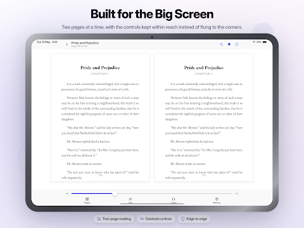Click the "CHAPTER I" heading on the right page
The height and width of the screenshot is (228, 304).
coord(204,73)
